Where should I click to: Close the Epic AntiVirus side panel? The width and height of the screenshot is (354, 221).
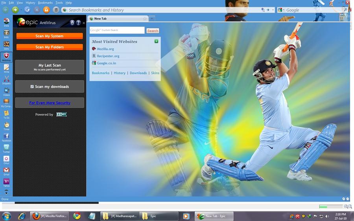(84, 23)
